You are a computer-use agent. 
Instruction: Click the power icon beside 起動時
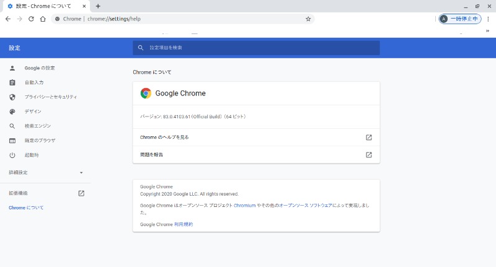12,155
